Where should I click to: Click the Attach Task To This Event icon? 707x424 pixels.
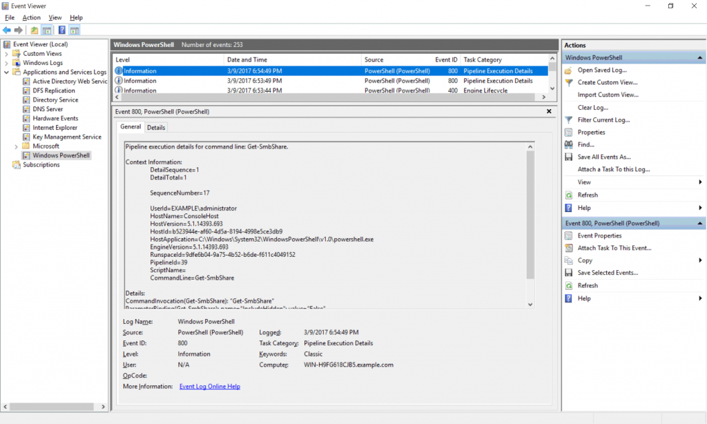tap(569, 249)
